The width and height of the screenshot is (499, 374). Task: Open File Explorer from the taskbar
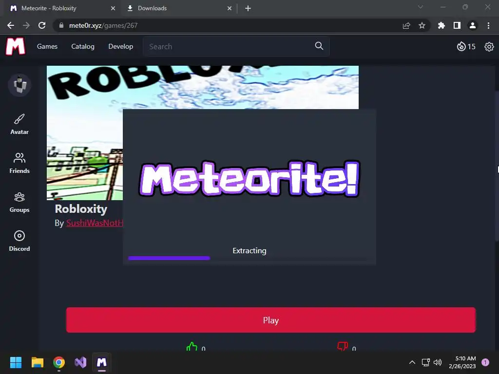click(37, 362)
